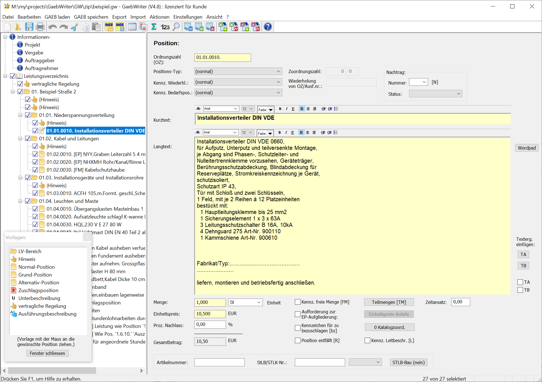Toggle the TB checkbox below Texterg.
The image size is (542, 382).
click(520, 290)
